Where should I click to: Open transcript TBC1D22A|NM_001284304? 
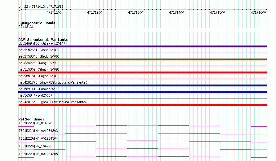click(38, 138)
